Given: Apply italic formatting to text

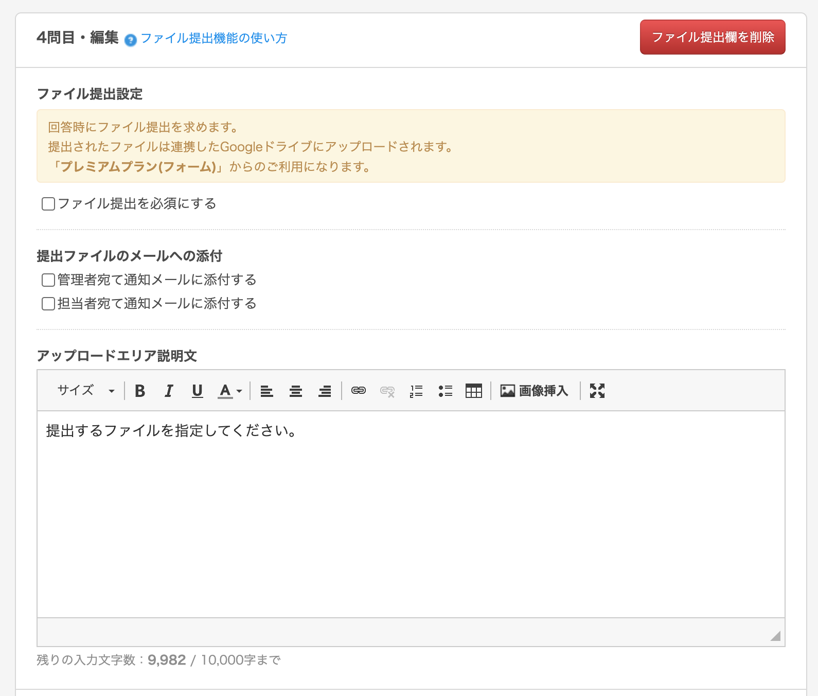Looking at the screenshot, I should tap(168, 391).
